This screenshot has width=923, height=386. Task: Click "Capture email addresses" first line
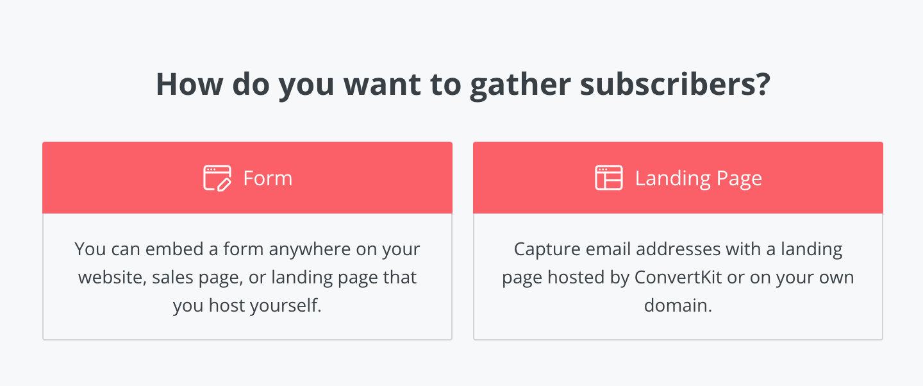[678, 249]
